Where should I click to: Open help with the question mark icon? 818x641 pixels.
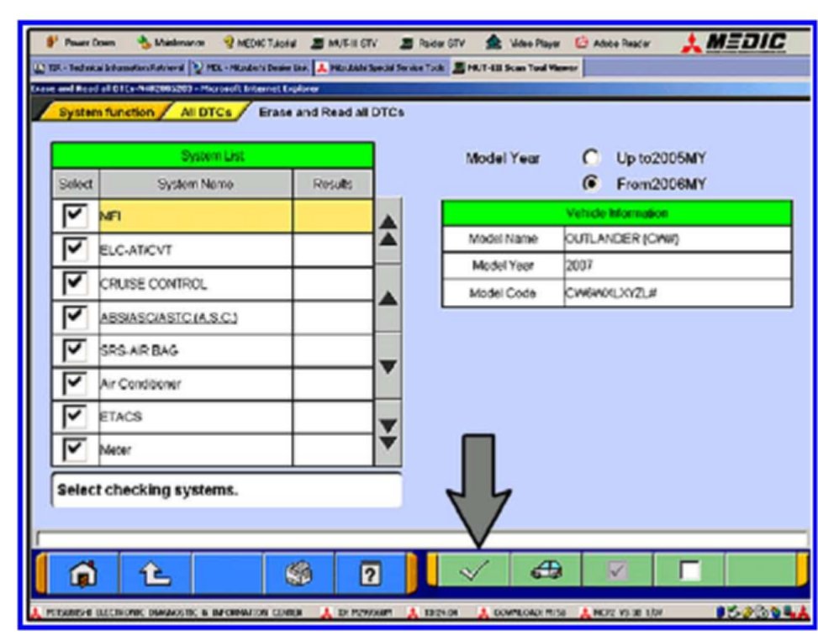tap(370, 575)
